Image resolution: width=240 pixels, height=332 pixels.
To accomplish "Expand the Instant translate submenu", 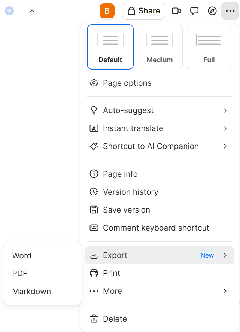I will (160, 128).
